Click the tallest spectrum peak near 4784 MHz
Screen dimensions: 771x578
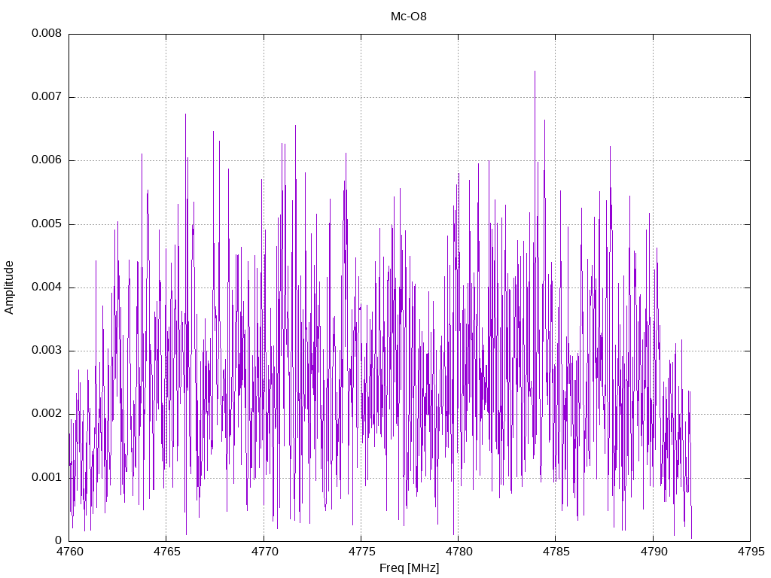(x=535, y=71)
